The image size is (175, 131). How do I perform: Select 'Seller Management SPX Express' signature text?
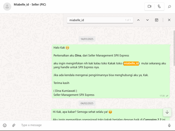pos(74,95)
